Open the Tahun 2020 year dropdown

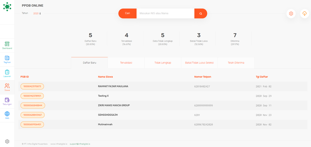coord(37,14)
